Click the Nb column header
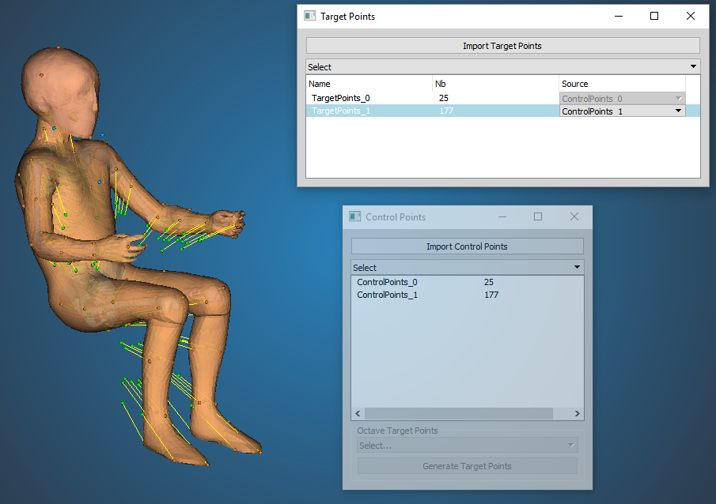The image size is (716, 504). pos(495,84)
